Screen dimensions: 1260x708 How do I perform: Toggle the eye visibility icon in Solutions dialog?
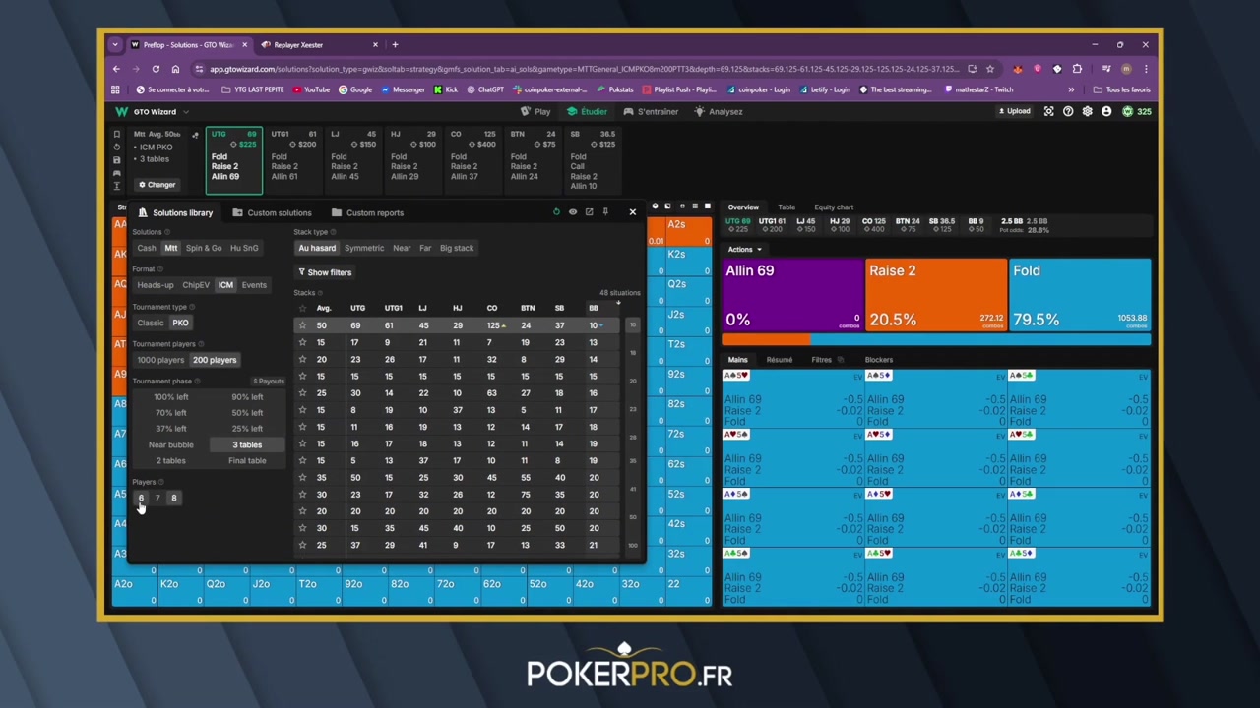573,212
